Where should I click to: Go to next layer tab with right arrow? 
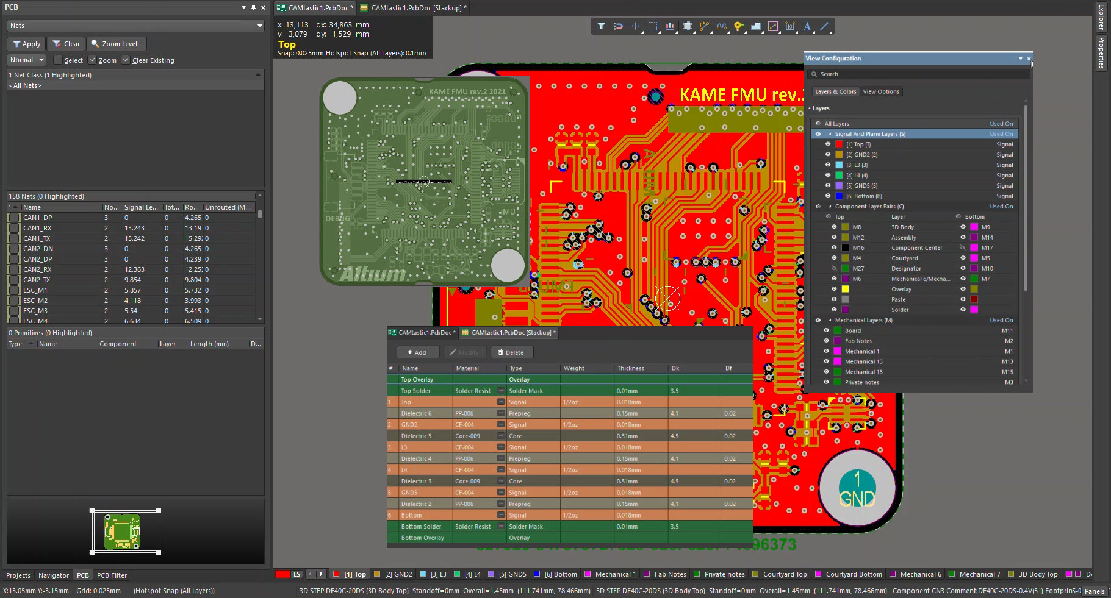(x=321, y=574)
